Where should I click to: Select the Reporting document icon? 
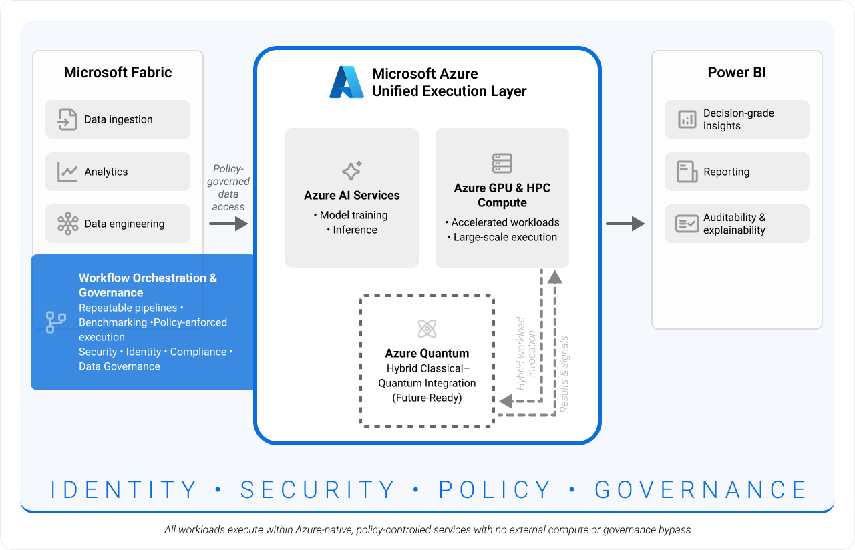(x=687, y=172)
